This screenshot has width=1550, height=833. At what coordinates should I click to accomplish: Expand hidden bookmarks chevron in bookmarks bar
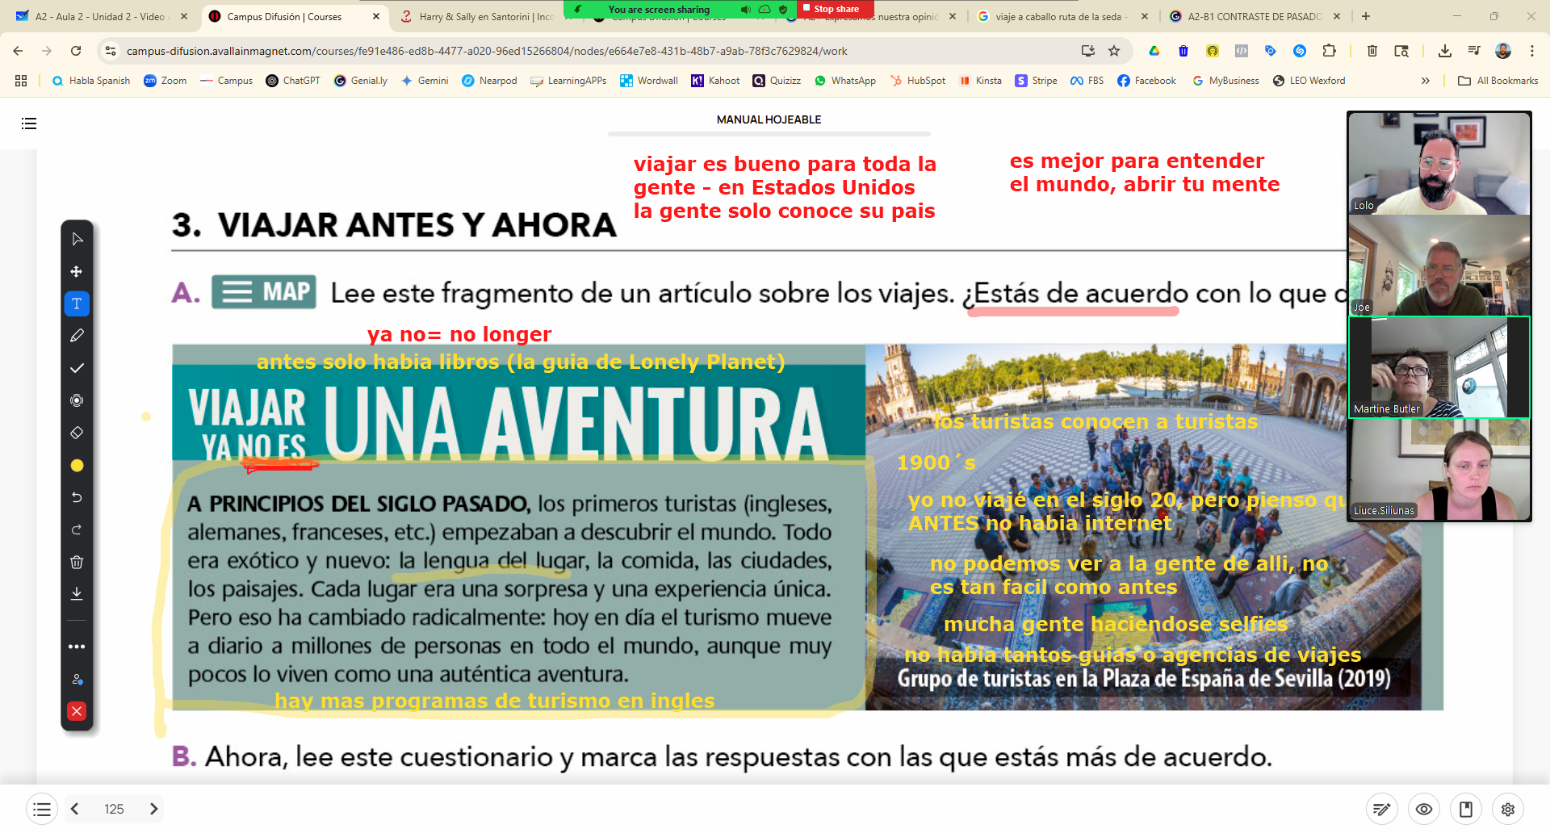1426,81
